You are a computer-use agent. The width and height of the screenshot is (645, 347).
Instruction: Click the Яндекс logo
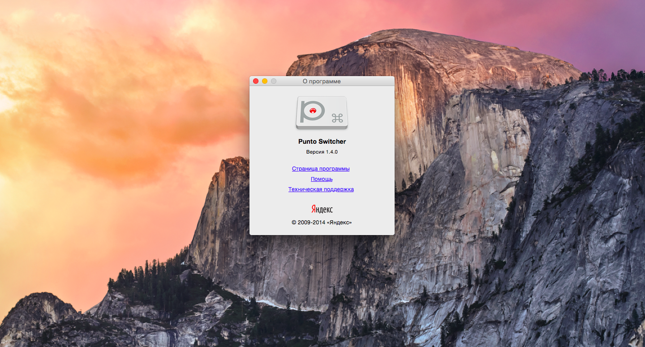pos(322,209)
